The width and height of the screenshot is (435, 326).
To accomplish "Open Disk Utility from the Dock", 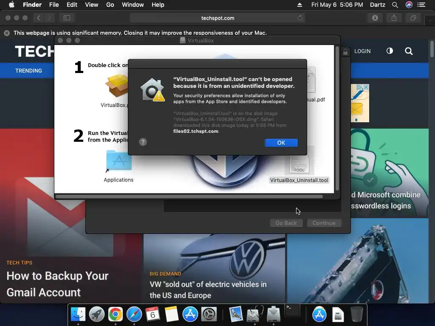I will coord(255,315).
